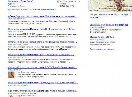Click Нина Филоненко author photo thumbnail
This screenshot has height=97, width=132.
[11, 96]
